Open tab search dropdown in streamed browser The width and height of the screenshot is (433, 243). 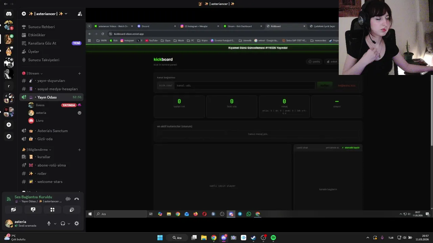pos(89,26)
